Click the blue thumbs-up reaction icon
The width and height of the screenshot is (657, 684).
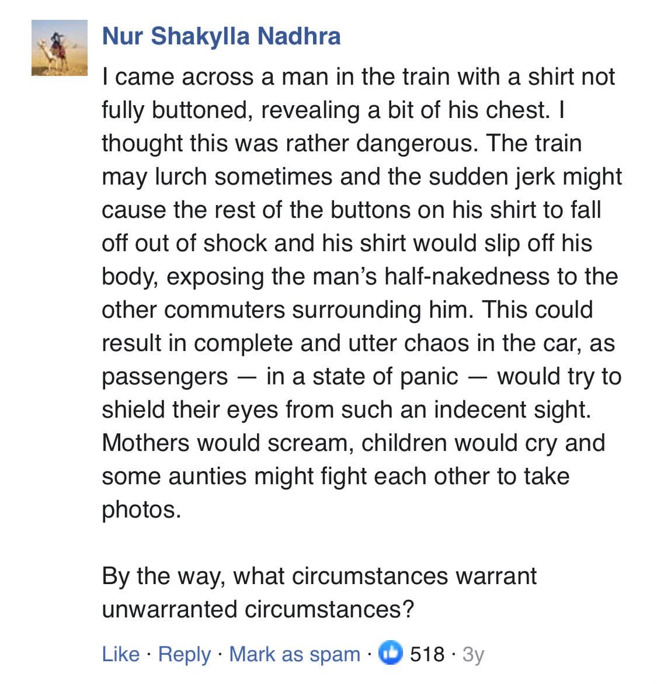click(391, 652)
